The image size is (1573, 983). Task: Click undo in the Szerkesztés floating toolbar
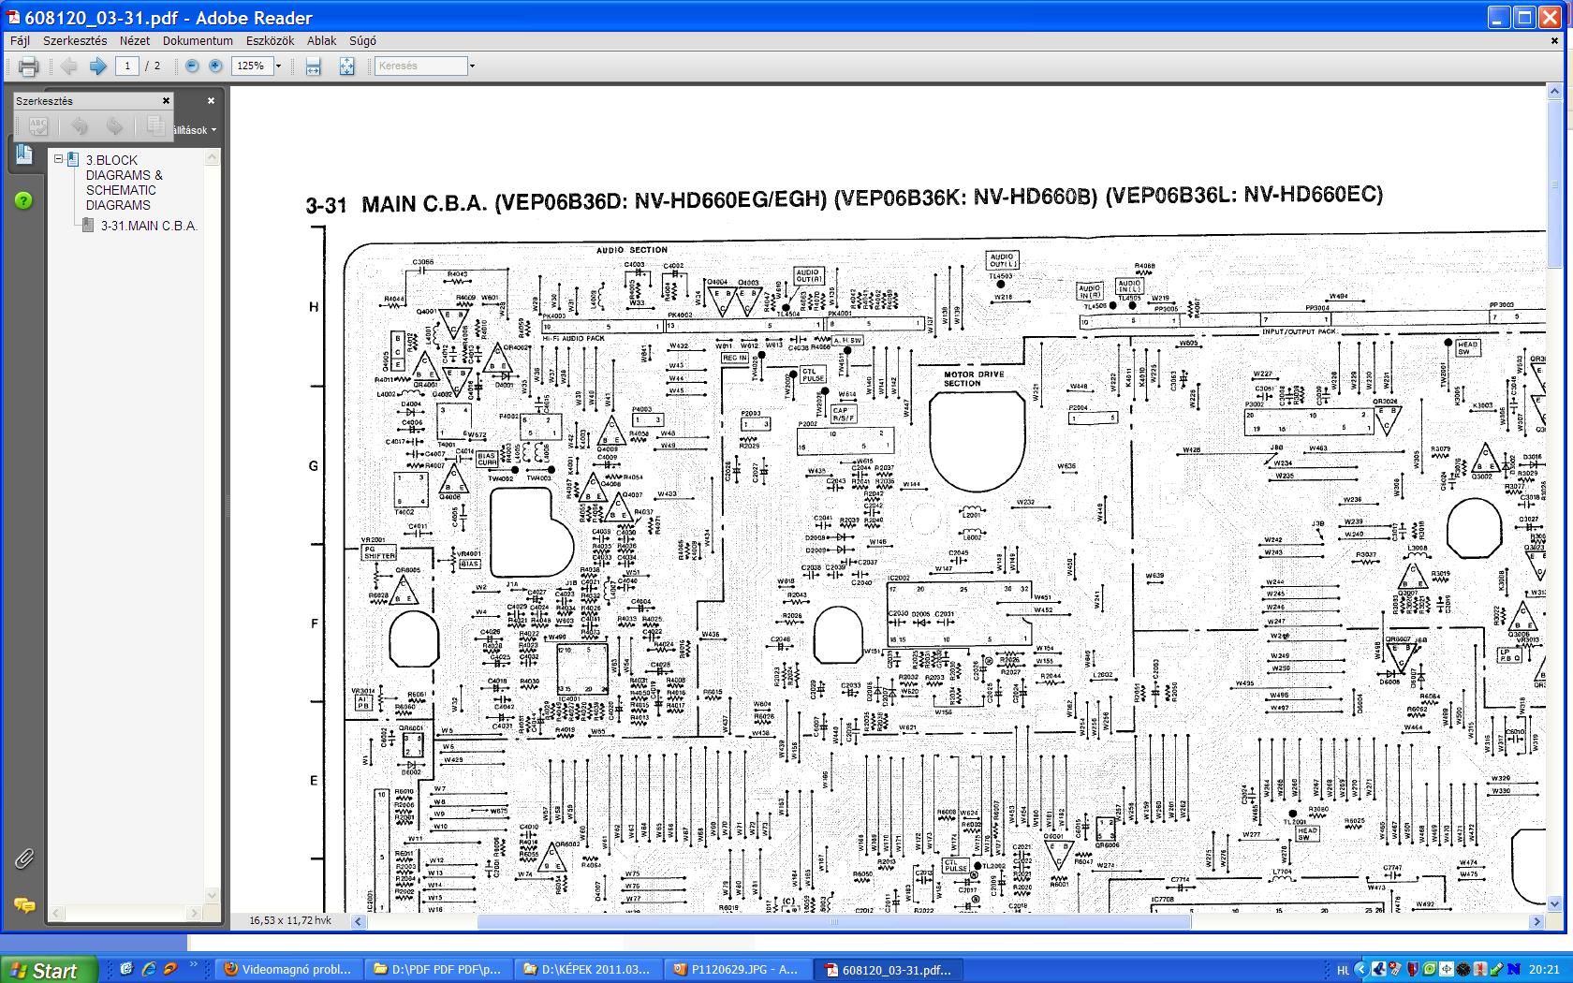pos(80,125)
